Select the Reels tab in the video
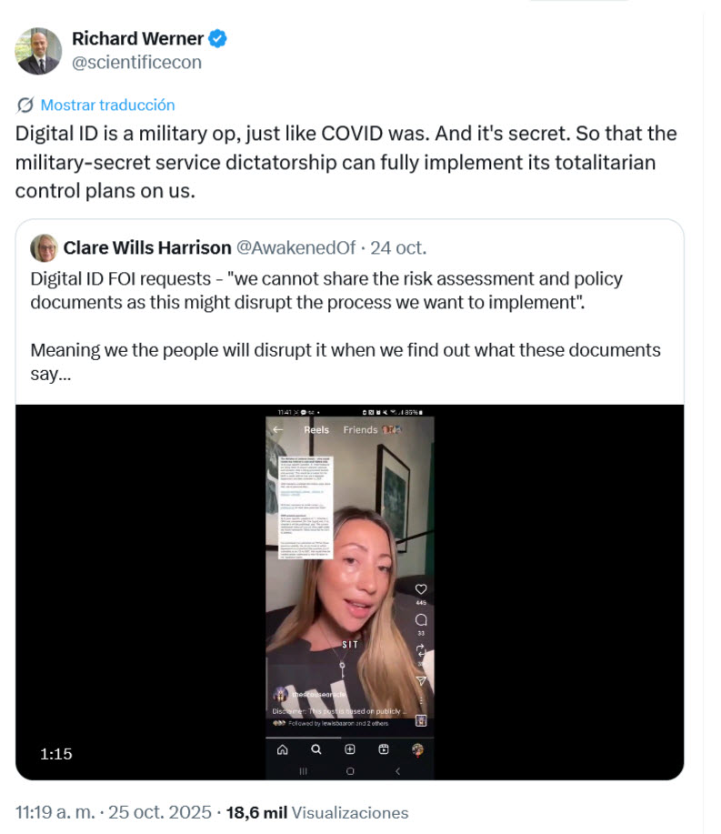The height and width of the screenshot is (834, 721). [316, 429]
